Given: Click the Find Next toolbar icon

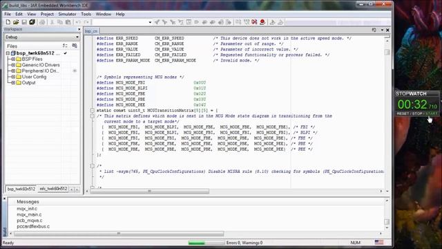Looking at the screenshot, I should click(x=164, y=22).
